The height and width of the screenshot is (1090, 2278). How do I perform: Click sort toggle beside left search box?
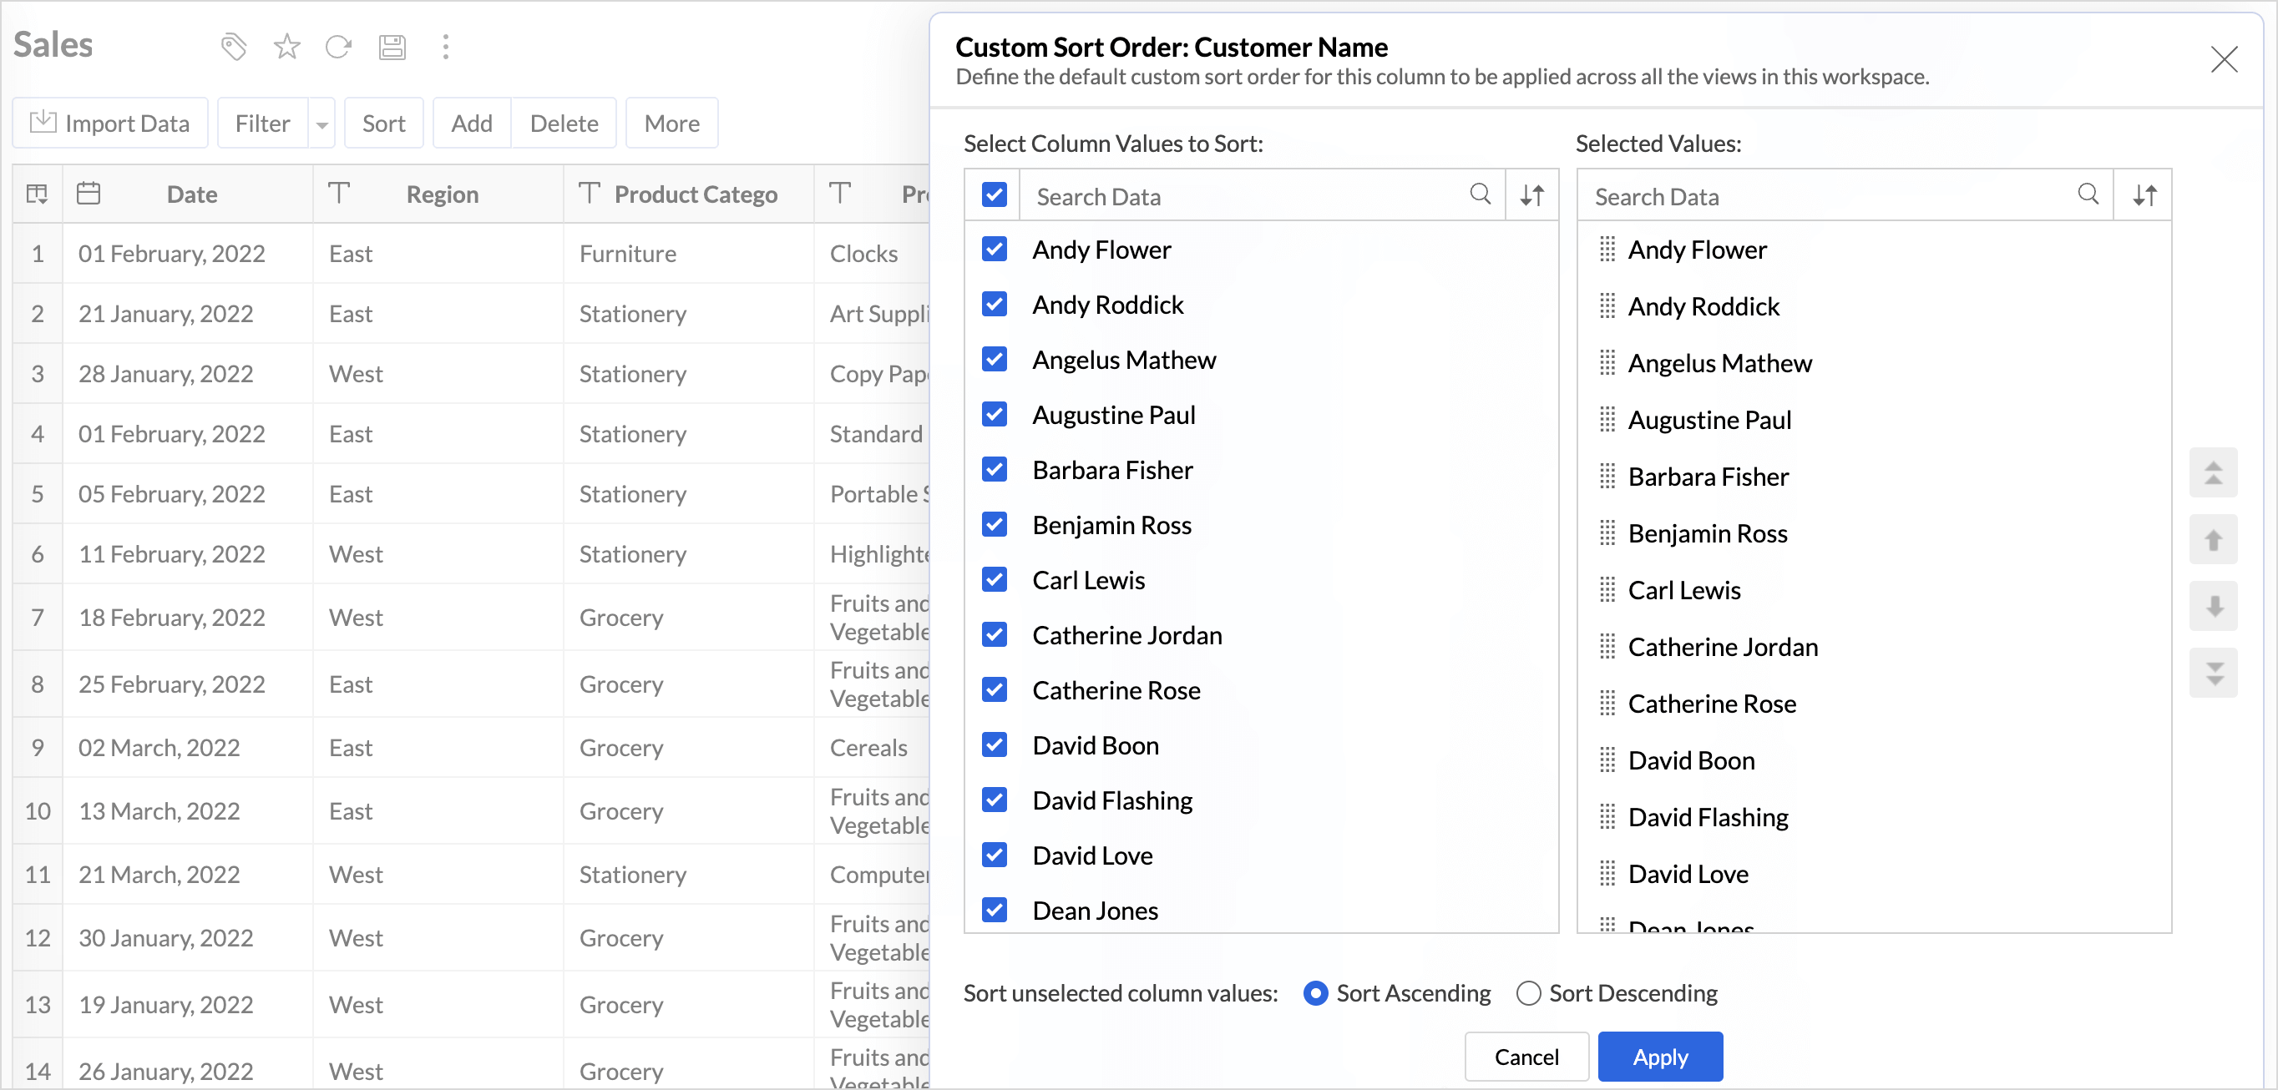tap(1531, 195)
